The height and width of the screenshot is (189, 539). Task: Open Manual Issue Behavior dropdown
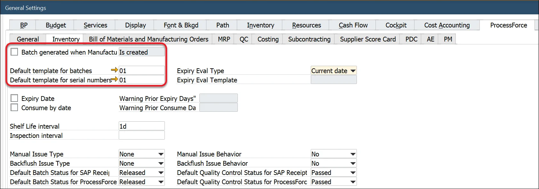click(x=334, y=154)
